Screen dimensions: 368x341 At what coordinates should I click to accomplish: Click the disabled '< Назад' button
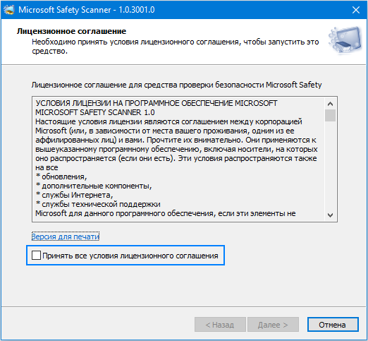(220, 325)
